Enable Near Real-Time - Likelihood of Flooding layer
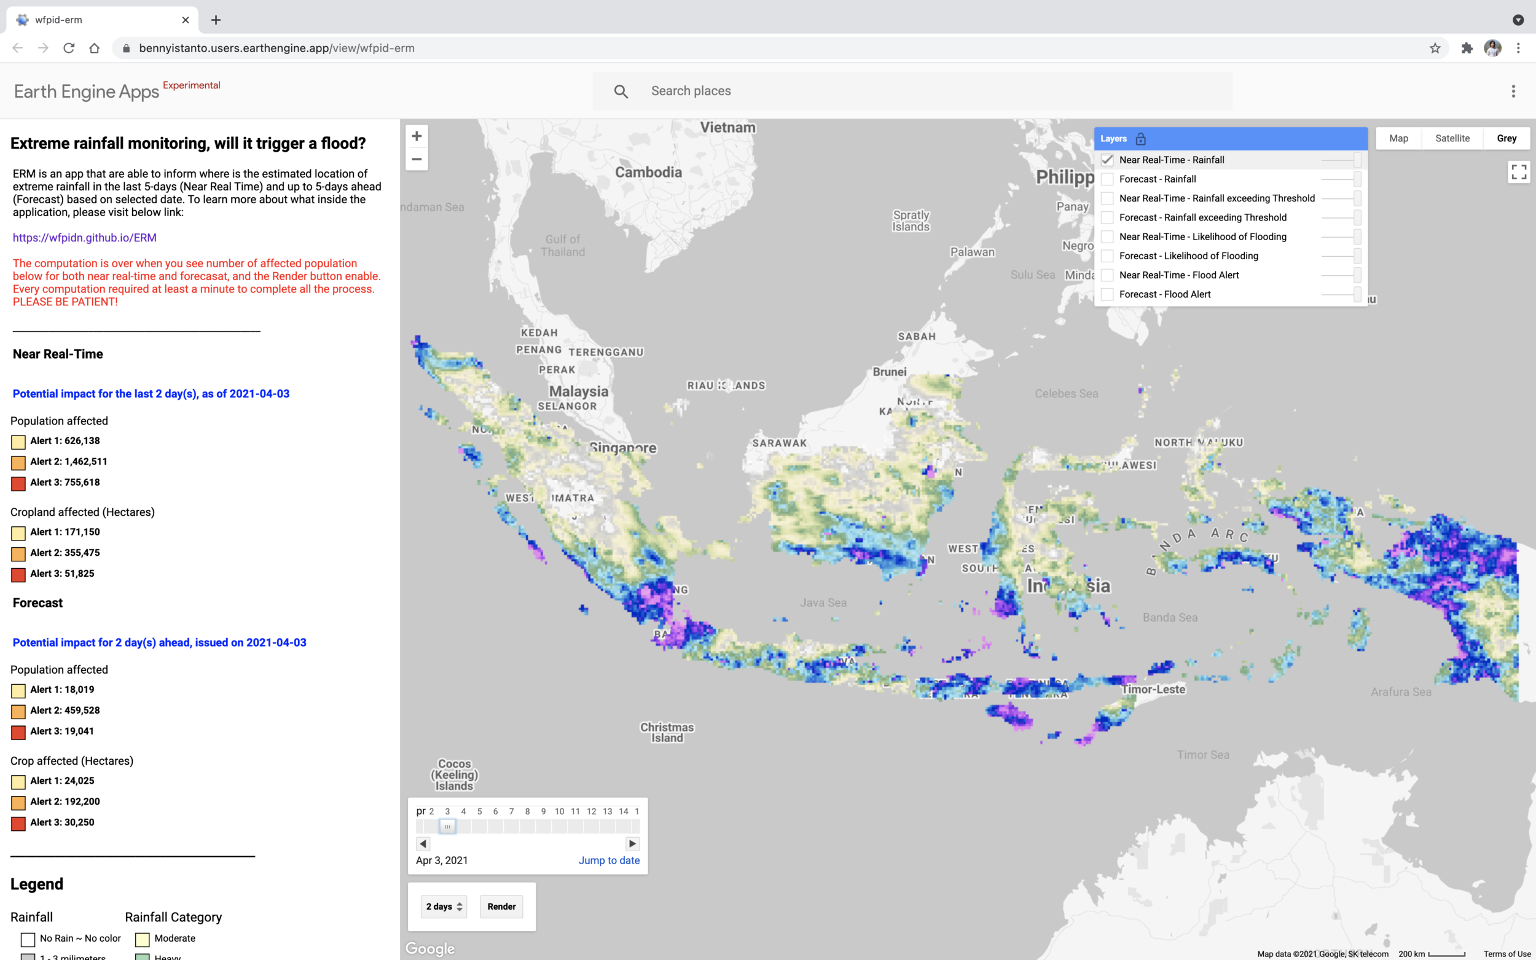 [1107, 237]
